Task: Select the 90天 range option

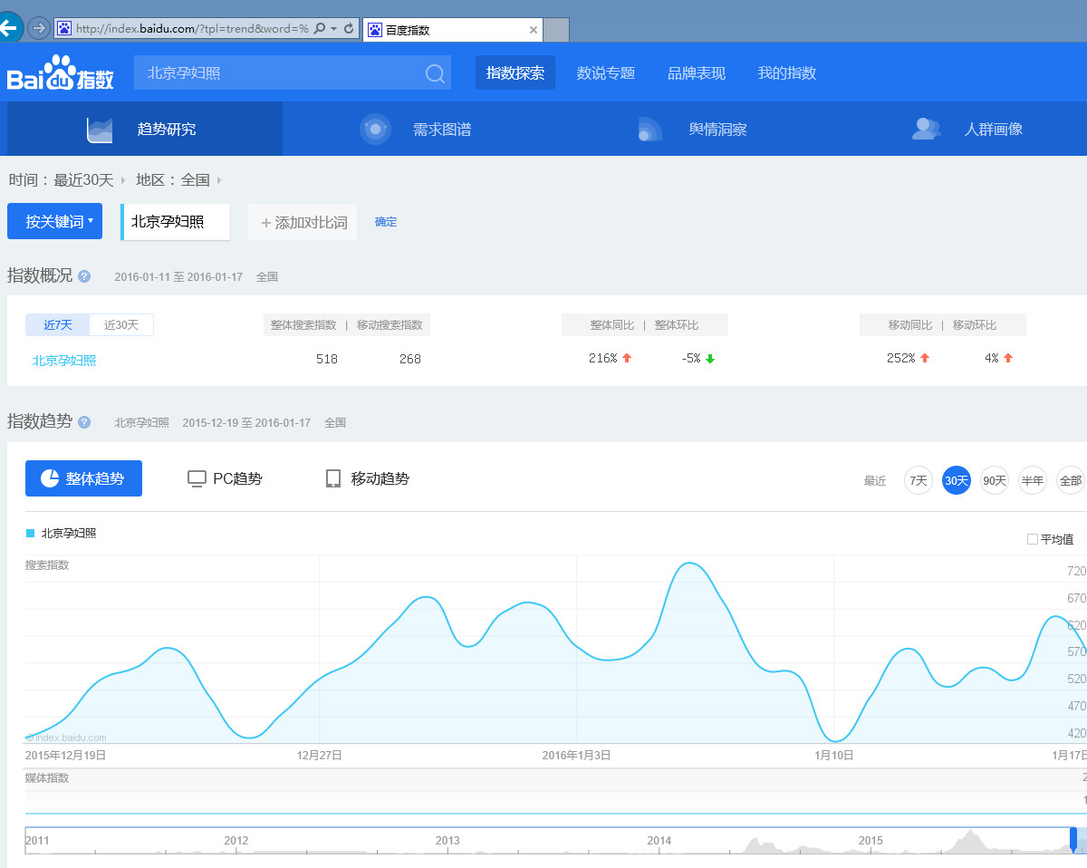Action: pyautogui.click(x=995, y=480)
